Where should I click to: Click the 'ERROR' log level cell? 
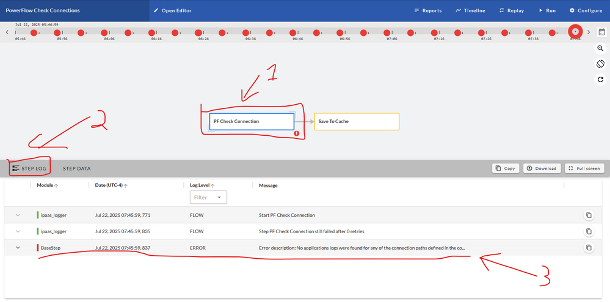click(x=198, y=248)
